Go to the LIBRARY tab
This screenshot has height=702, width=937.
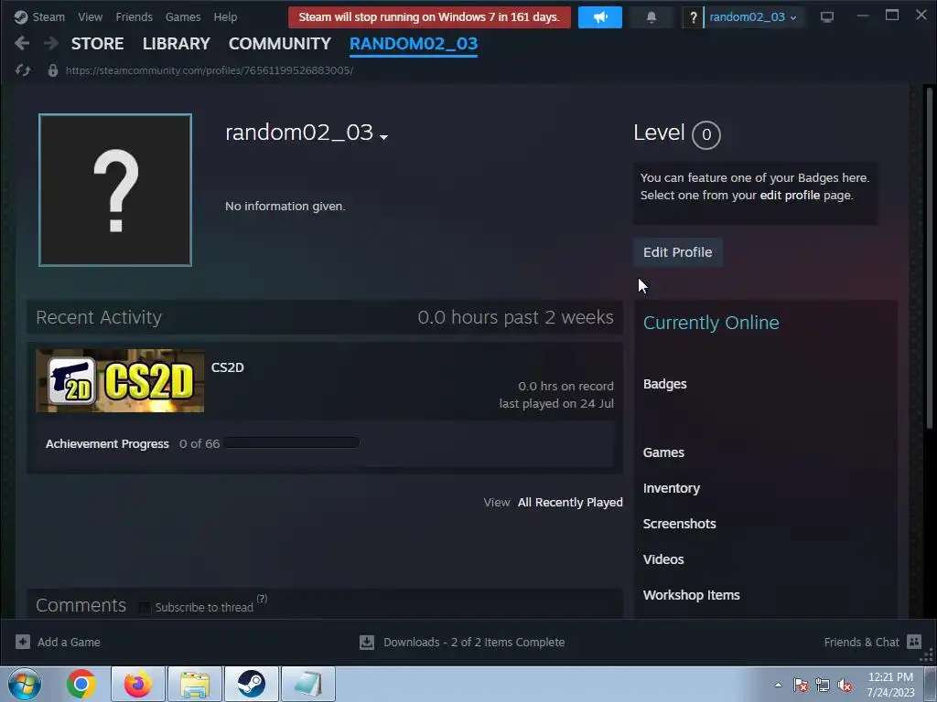(177, 44)
